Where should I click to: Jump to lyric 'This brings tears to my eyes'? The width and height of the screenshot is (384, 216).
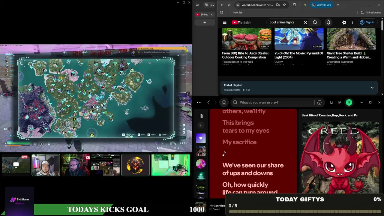click(x=246, y=127)
